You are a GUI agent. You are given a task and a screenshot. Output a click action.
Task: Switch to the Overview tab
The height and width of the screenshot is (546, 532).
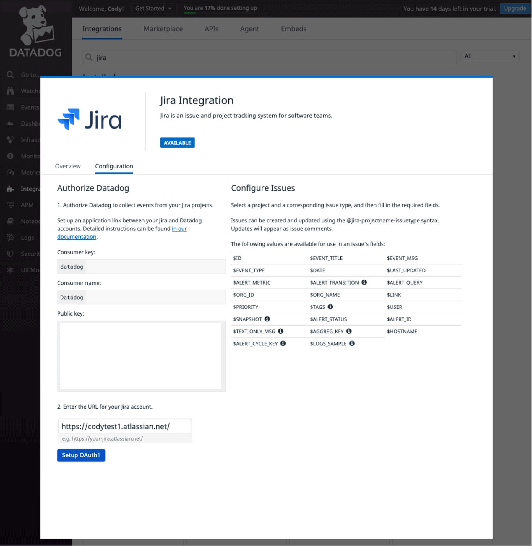pos(67,166)
